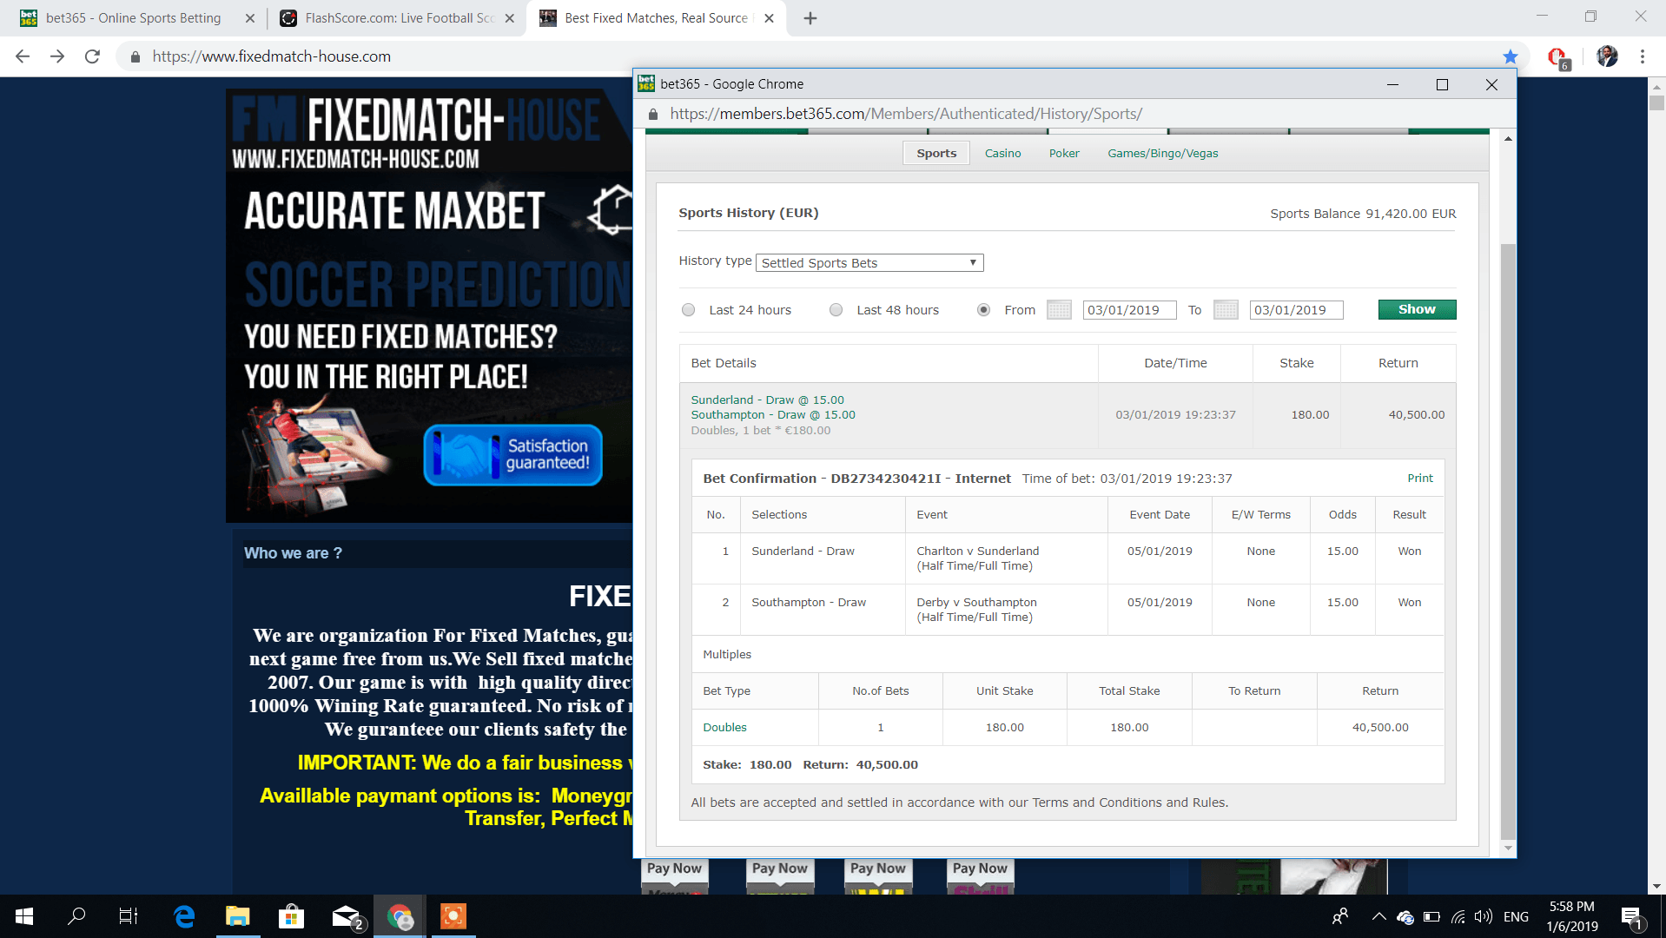Image resolution: width=1666 pixels, height=938 pixels.
Task: Click the To date calendar icon
Action: pos(1226,310)
